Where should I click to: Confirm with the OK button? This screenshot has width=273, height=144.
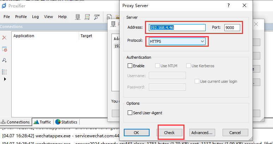tap(136, 133)
